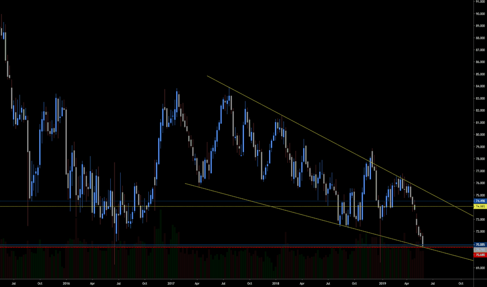Click the 2016 label on time axis
This screenshot has width=487, height=287.
click(x=66, y=283)
